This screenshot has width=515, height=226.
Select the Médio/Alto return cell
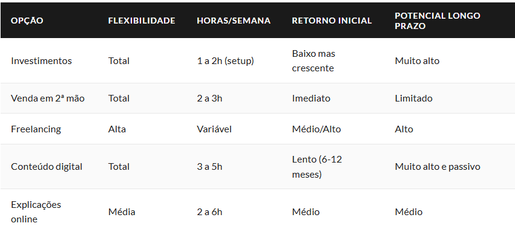317,129
